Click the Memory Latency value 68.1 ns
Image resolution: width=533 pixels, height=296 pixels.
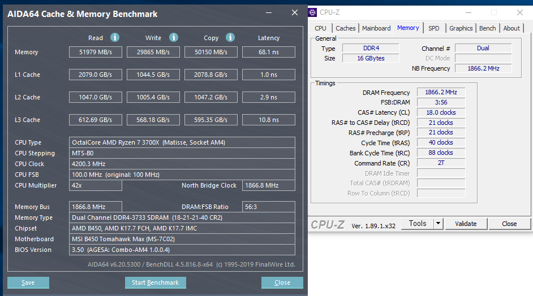[x=269, y=52]
